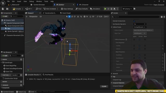
Task: Open the Compile options menu dots
Action: pos(23,9)
